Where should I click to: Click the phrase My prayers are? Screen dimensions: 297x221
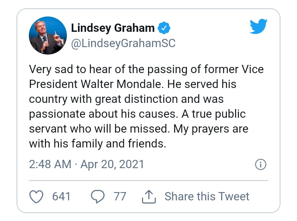(210, 129)
